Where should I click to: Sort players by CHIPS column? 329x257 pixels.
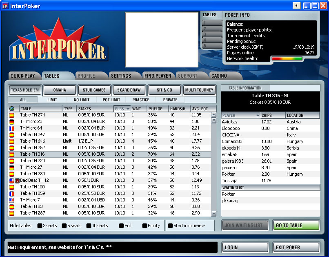pos(273,115)
